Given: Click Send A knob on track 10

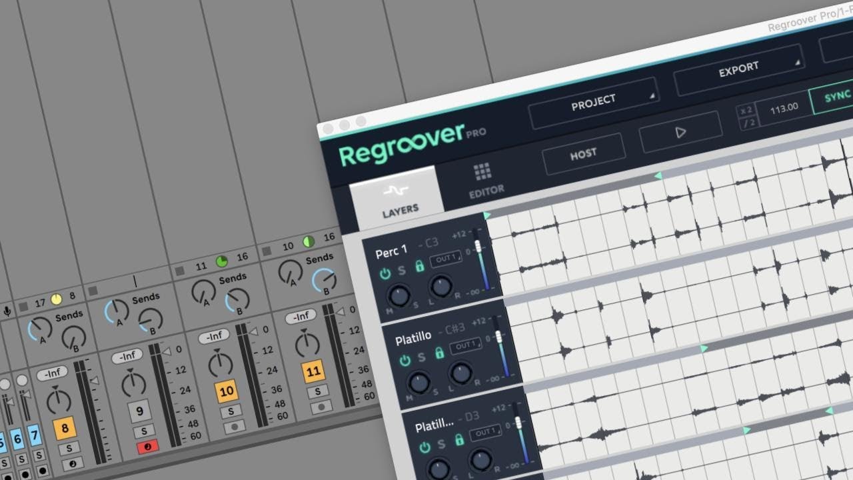Looking at the screenshot, I should 203,291.
